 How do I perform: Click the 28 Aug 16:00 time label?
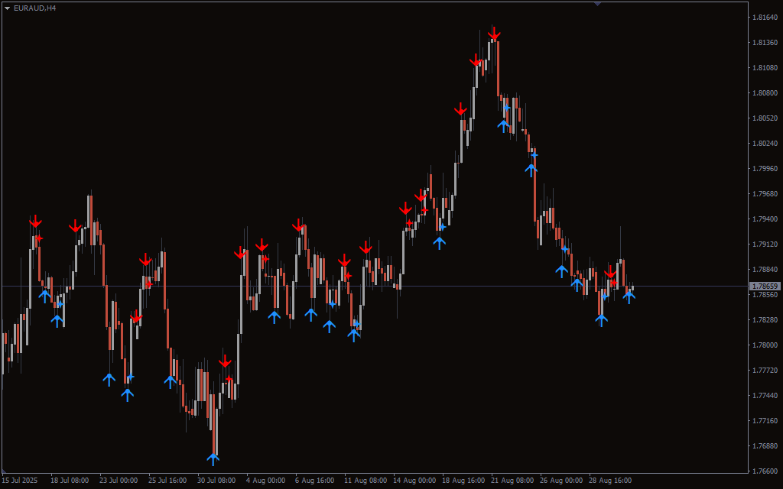[610, 481]
